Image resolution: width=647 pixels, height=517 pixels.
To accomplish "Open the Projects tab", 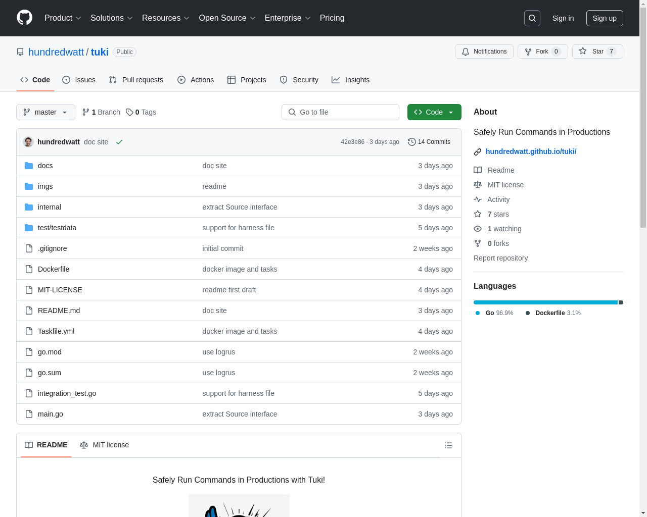I will 247,80.
